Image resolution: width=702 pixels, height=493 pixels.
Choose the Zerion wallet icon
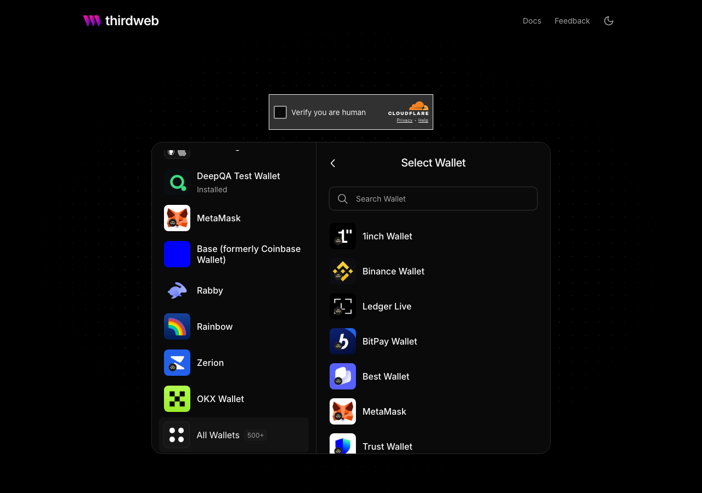[x=177, y=363]
